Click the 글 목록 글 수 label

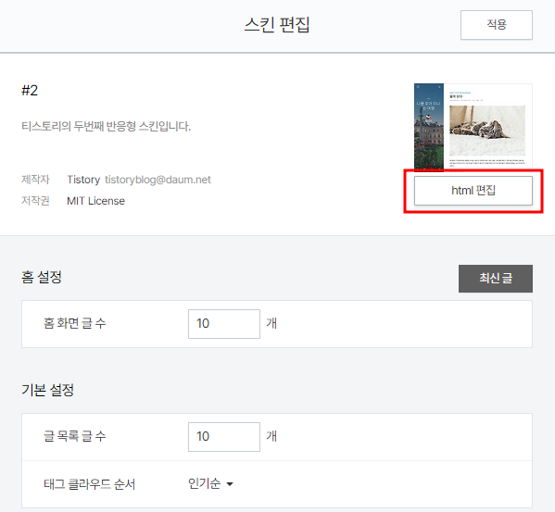(75, 436)
